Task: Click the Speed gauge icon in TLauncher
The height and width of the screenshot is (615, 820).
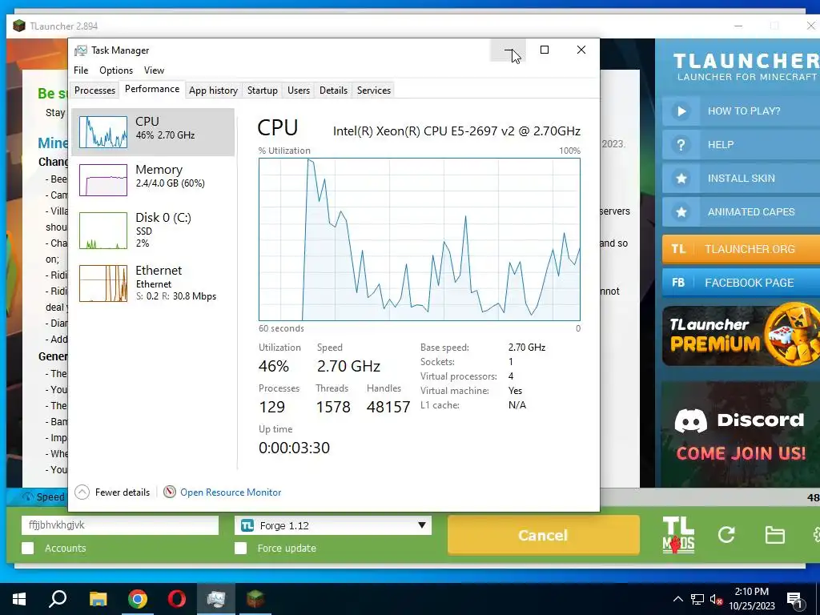Action: pos(27,496)
